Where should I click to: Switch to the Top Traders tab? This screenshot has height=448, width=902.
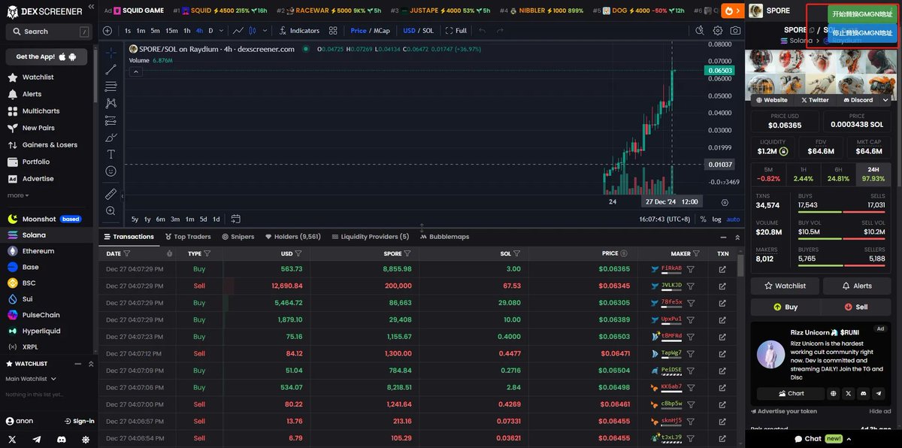tap(188, 237)
